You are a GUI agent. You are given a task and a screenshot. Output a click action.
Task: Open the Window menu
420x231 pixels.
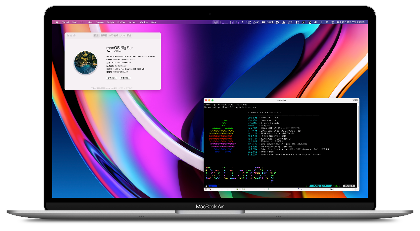[x=144, y=22]
